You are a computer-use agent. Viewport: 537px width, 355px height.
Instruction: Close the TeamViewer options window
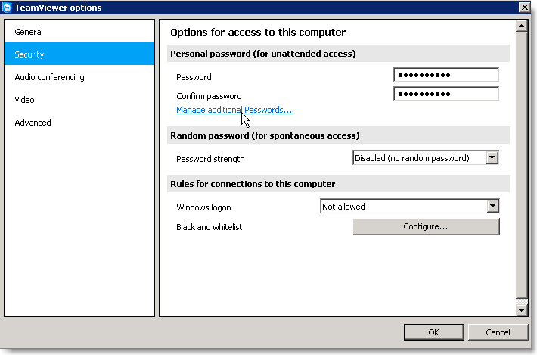pos(524,8)
